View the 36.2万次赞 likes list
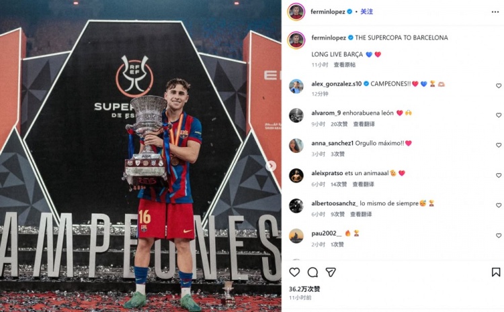 tap(304, 289)
